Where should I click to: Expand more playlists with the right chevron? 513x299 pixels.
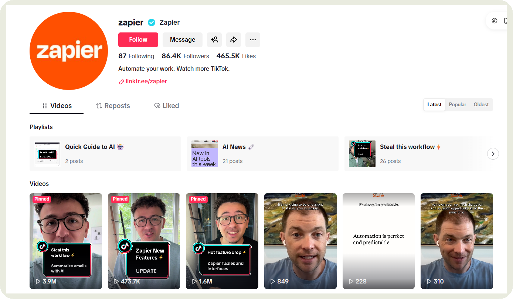[493, 154]
